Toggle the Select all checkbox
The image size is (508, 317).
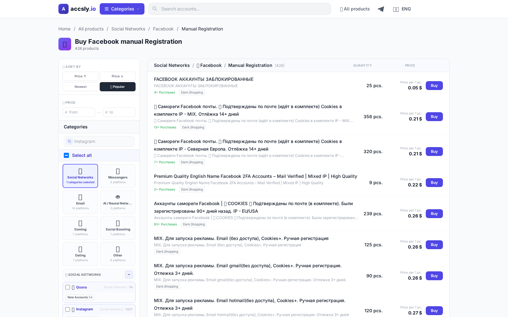coord(66,155)
